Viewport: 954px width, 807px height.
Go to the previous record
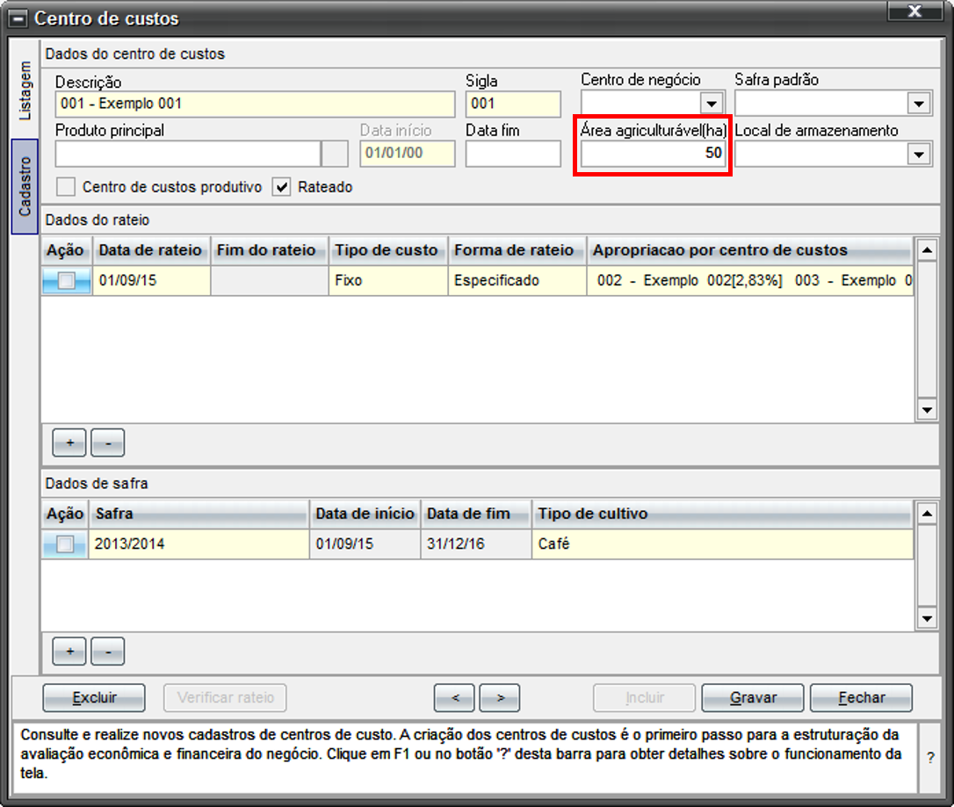pyautogui.click(x=454, y=697)
